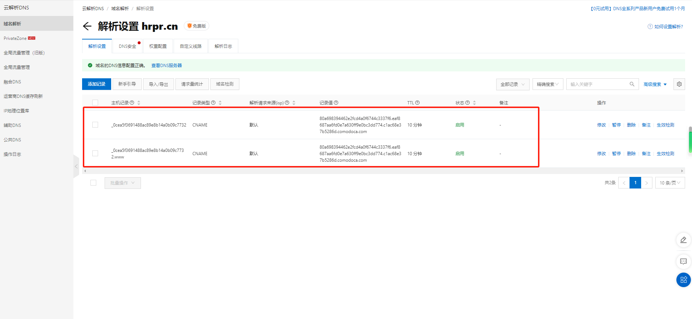This screenshot has width=692, height=319.
Task: Click the 主机记录 help question icon
Action: pos(132,103)
